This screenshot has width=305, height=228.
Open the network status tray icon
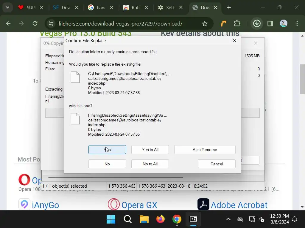pyautogui.click(x=252, y=219)
